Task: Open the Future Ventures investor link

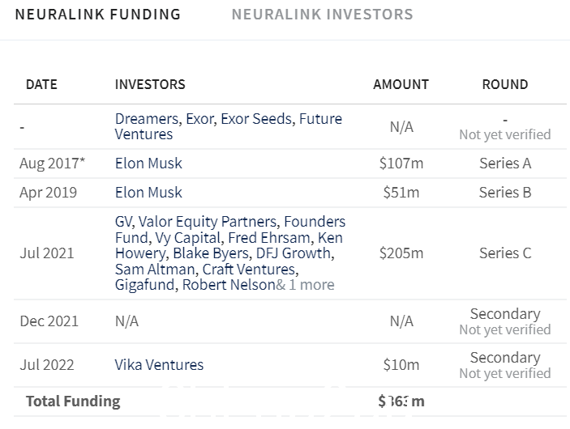Action: point(229,126)
